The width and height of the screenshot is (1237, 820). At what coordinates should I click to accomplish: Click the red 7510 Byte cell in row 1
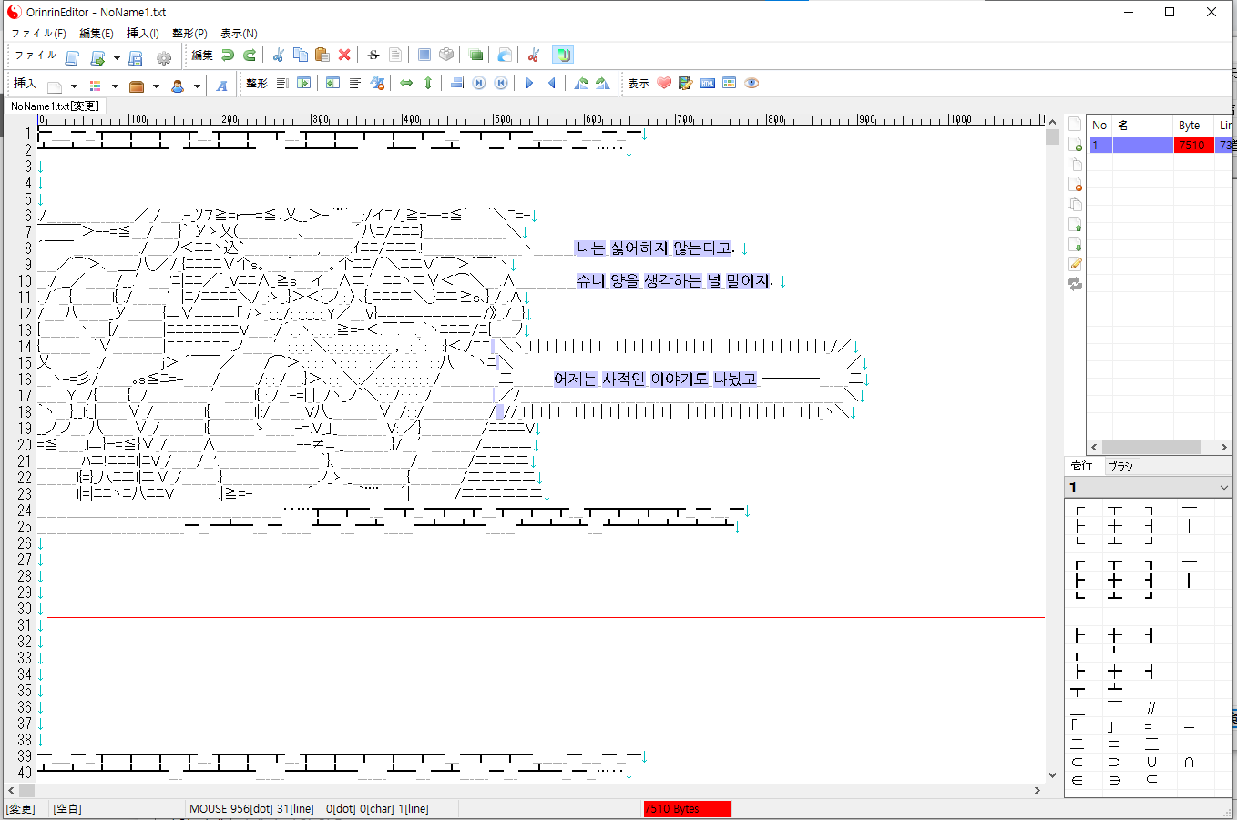tap(1192, 146)
